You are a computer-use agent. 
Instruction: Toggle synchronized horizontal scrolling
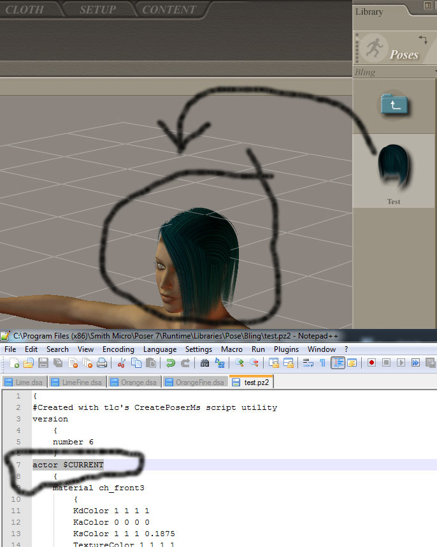coord(288,363)
